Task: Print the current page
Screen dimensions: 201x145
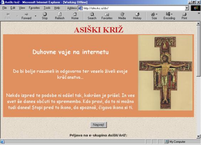Action: click(x=184, y=16)
